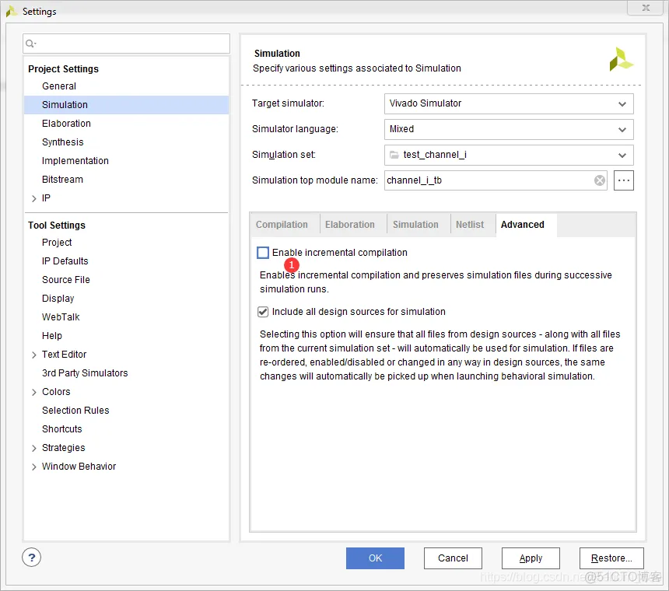Clear the simulation top module name field
Viewport: 669px width, 591px height.
[600, 180]
